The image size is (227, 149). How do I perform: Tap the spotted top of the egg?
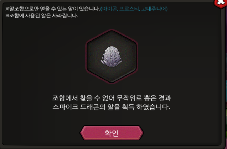click(x=112, y=50)
